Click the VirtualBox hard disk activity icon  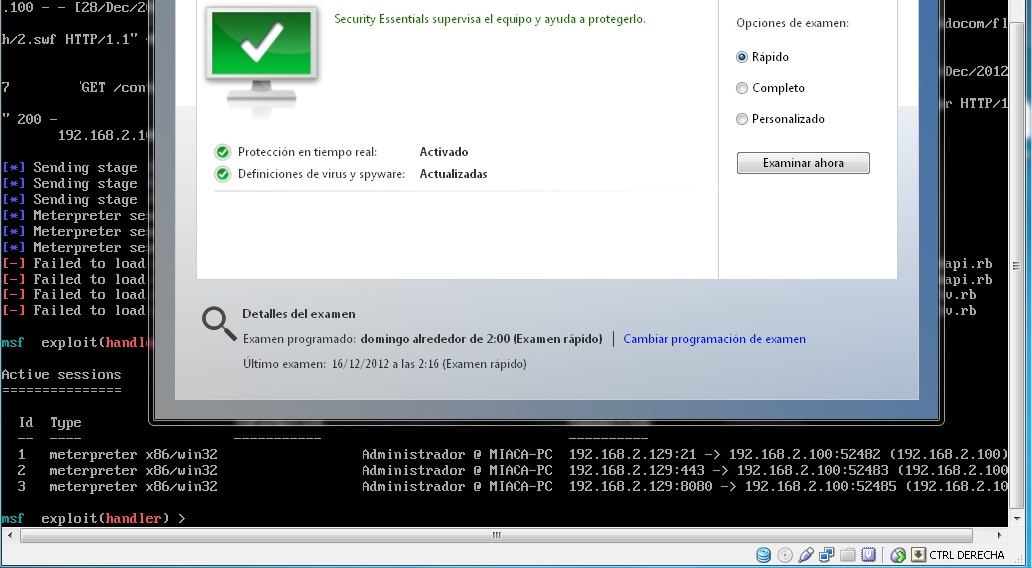click(x=764, y=555)
